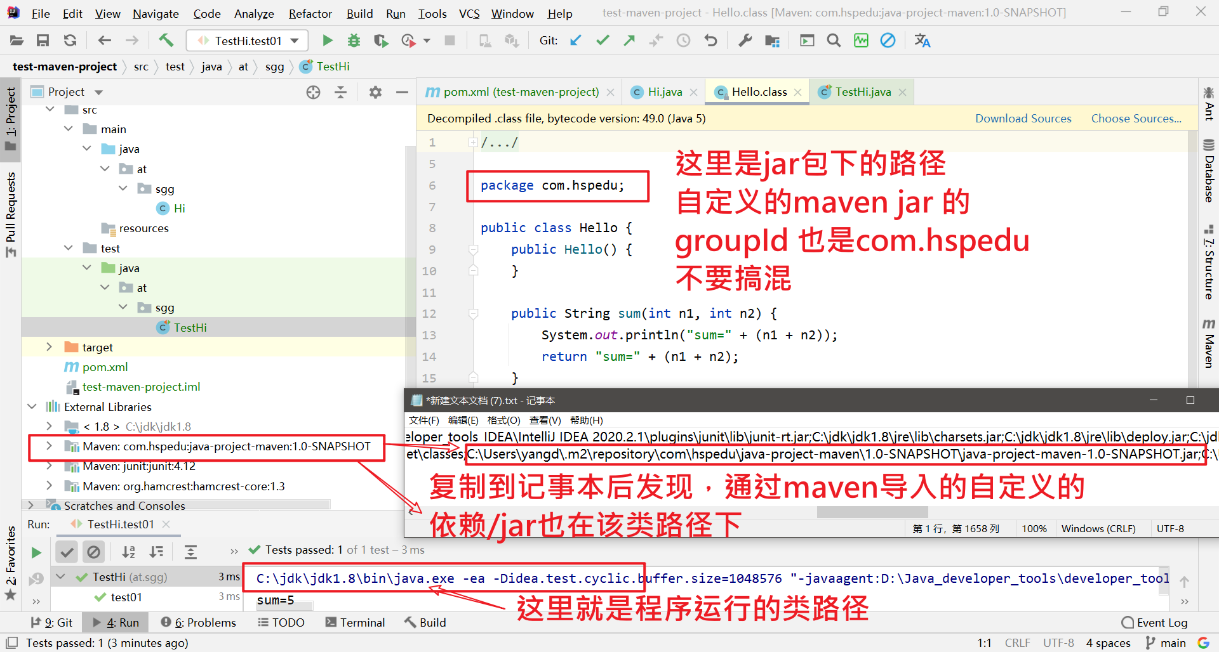Expand Maven: com.hspedu:java-project-maven library
This screenshot has width=1219, height=652.
pyautogui.click(x=49, y=446)
